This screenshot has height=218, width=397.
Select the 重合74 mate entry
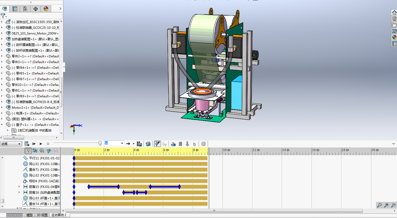click(41, 204)
